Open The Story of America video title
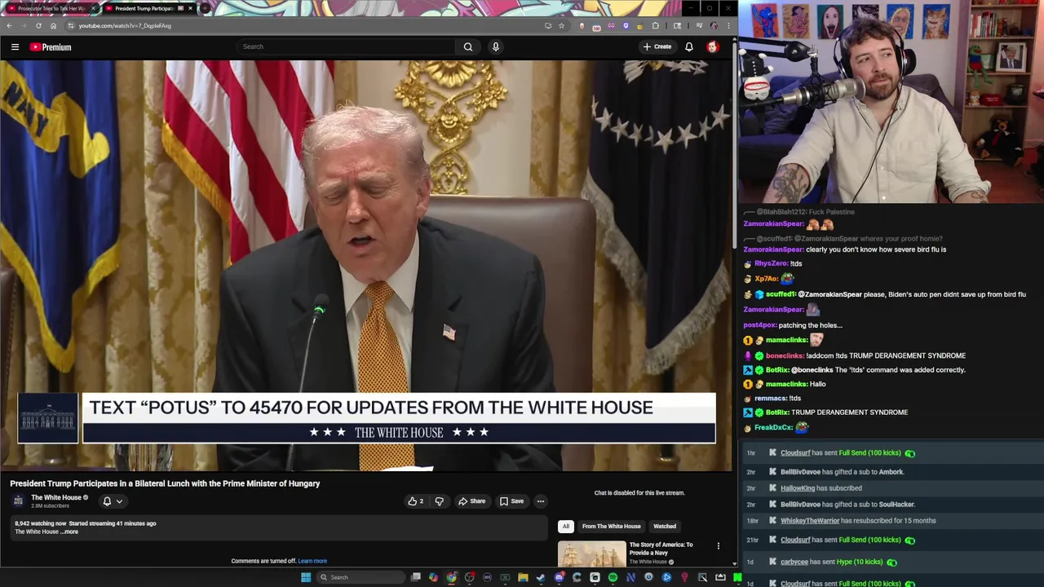The width and height of the screenshot is (1044, 587). [661, 549]
